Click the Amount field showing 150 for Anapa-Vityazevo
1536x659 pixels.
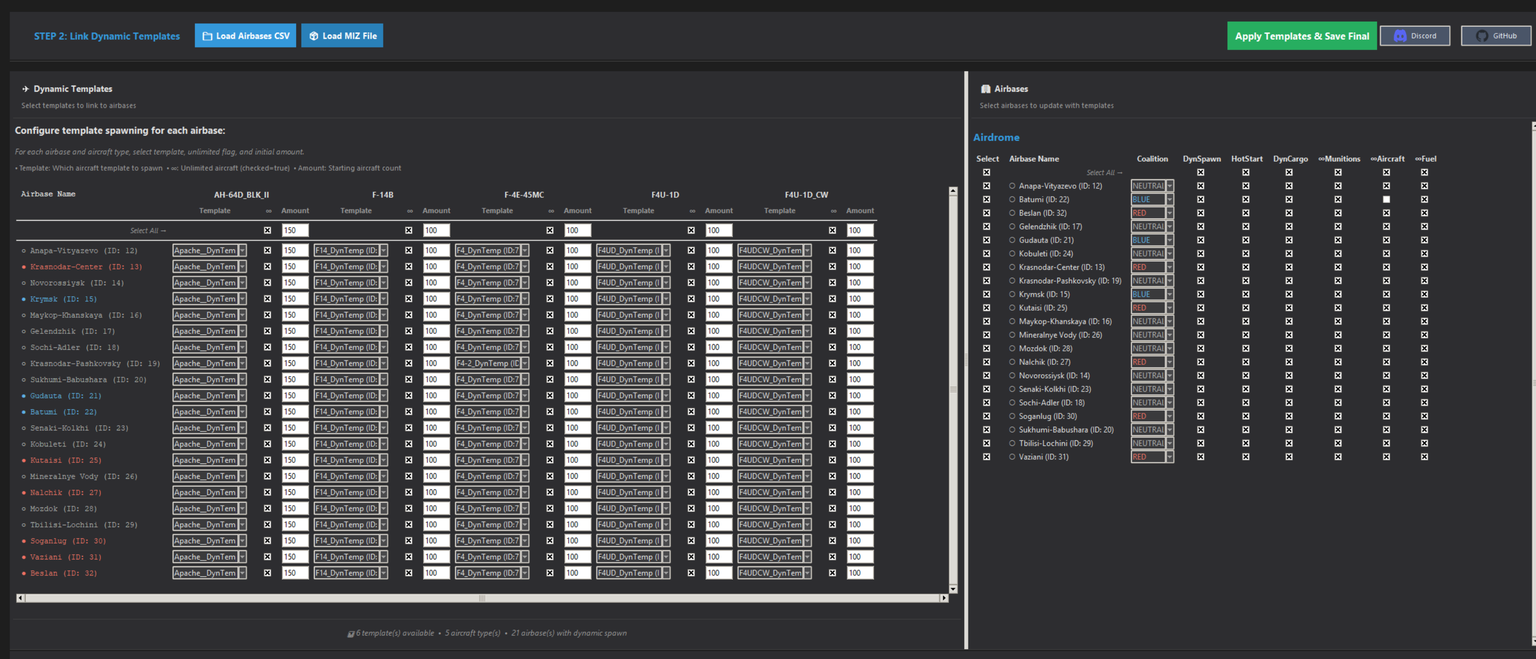pos(295,250)
